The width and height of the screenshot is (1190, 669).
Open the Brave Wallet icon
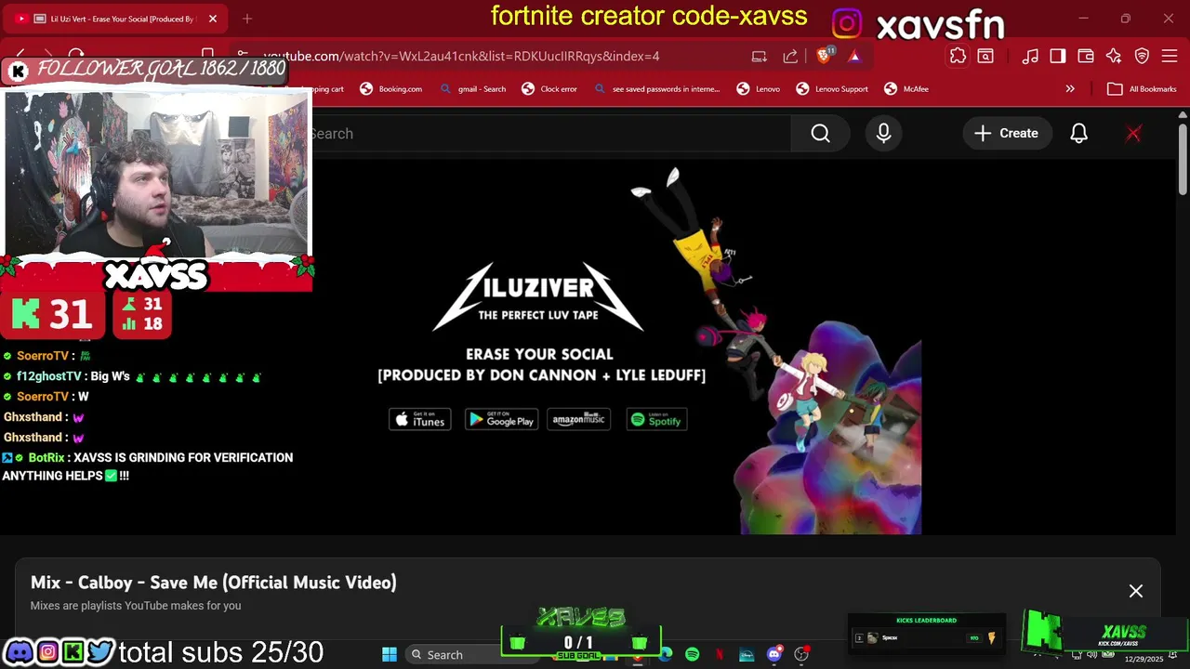[1085, 56]
